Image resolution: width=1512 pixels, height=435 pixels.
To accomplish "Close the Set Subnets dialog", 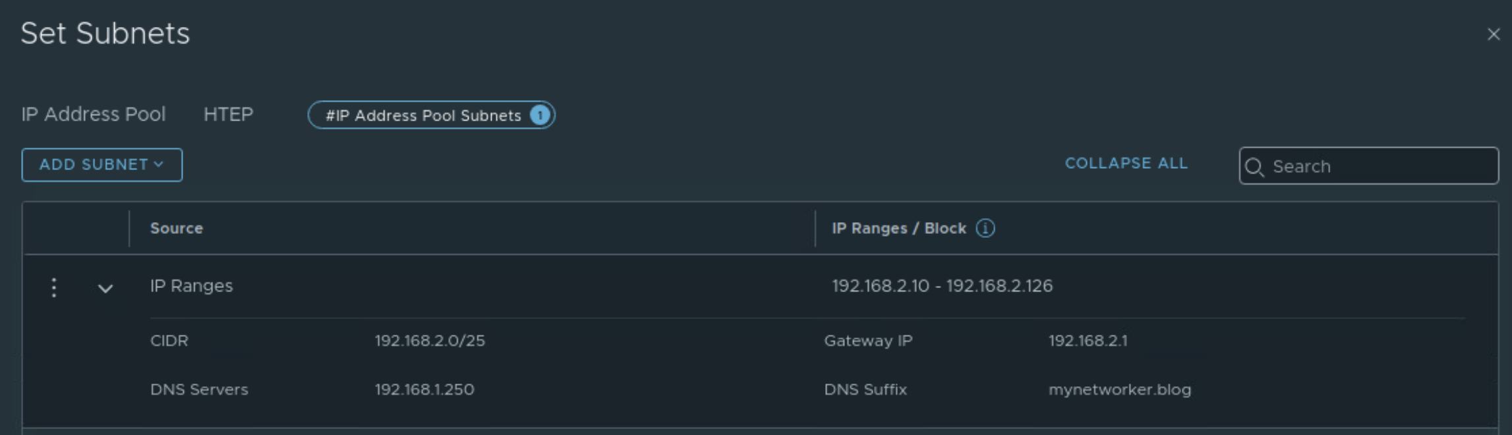I will click(x=1493, y=34).
